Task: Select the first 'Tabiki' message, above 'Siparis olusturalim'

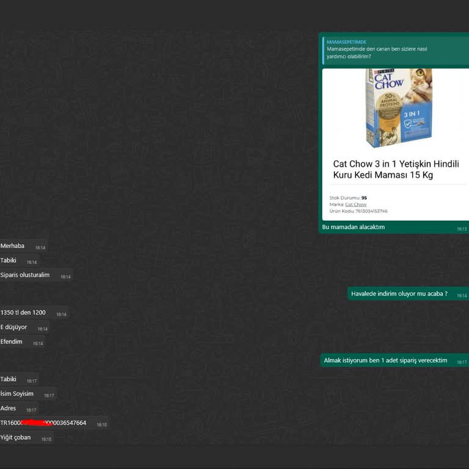Action: (x=20, y=261)
